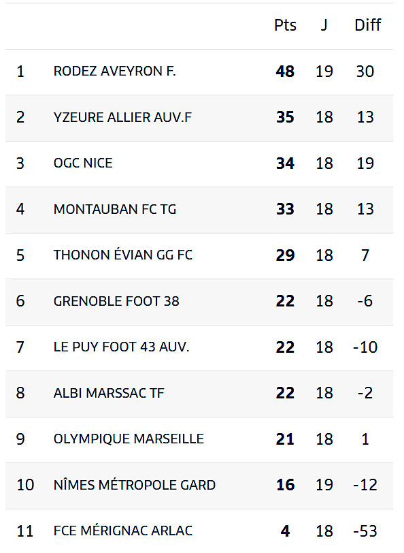Screen dimensions: 404x553
Task: Click the Diff column header
Action: click(x=367, y=25)
